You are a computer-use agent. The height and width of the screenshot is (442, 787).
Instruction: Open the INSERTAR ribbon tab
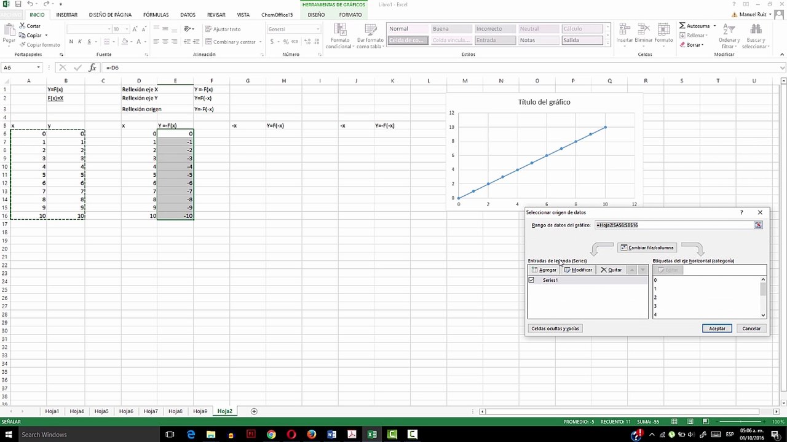[x=66, y=15]
